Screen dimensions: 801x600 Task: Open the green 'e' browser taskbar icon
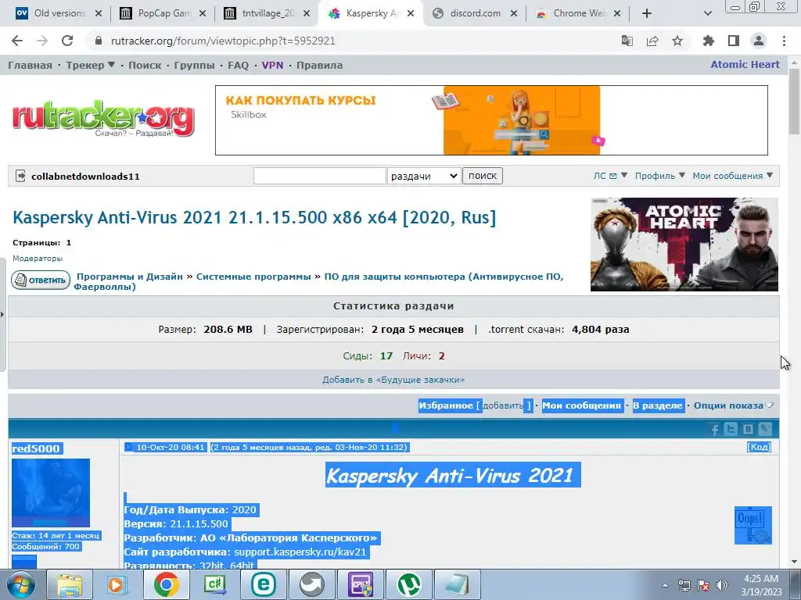point(263,584)
